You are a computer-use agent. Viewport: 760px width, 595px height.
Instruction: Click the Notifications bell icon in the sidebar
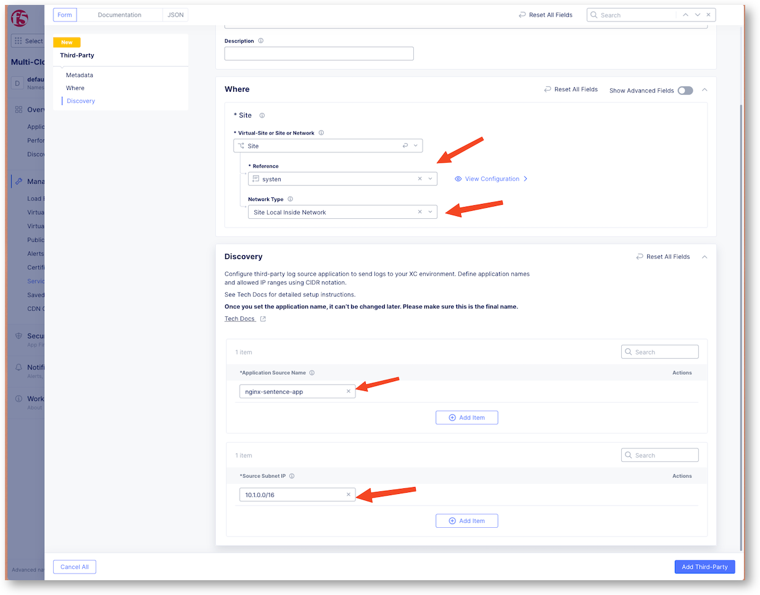pyautogui.click(x=19, y=367)
